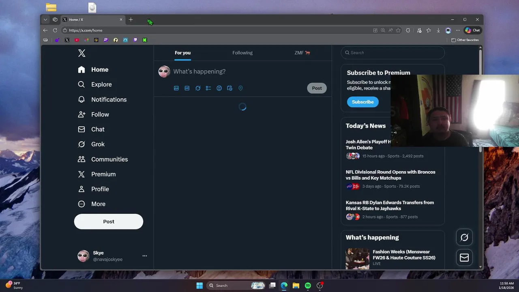
Task: Open a new browser tab
Action: [x=131, y=19]
